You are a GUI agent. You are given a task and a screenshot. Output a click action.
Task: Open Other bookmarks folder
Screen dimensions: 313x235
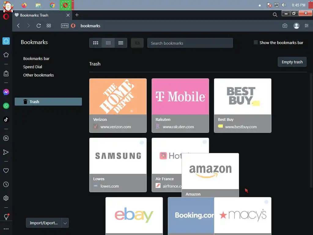click(x=38, y=75)
